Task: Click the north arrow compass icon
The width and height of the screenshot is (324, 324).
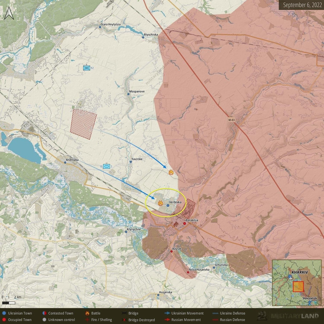Action: click(8, 14)
